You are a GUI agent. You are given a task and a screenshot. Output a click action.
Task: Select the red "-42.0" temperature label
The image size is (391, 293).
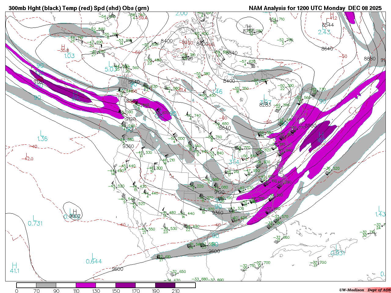click(27, 159)
